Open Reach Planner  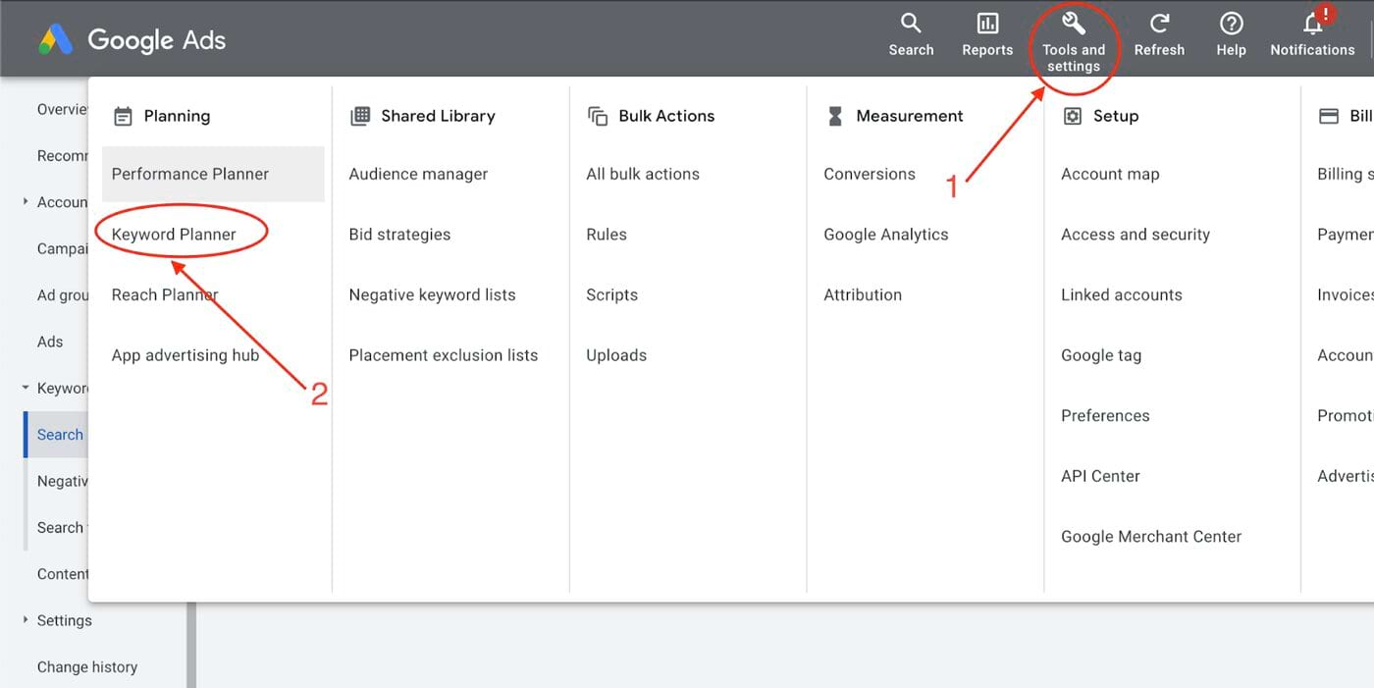[x=165, y=294]
